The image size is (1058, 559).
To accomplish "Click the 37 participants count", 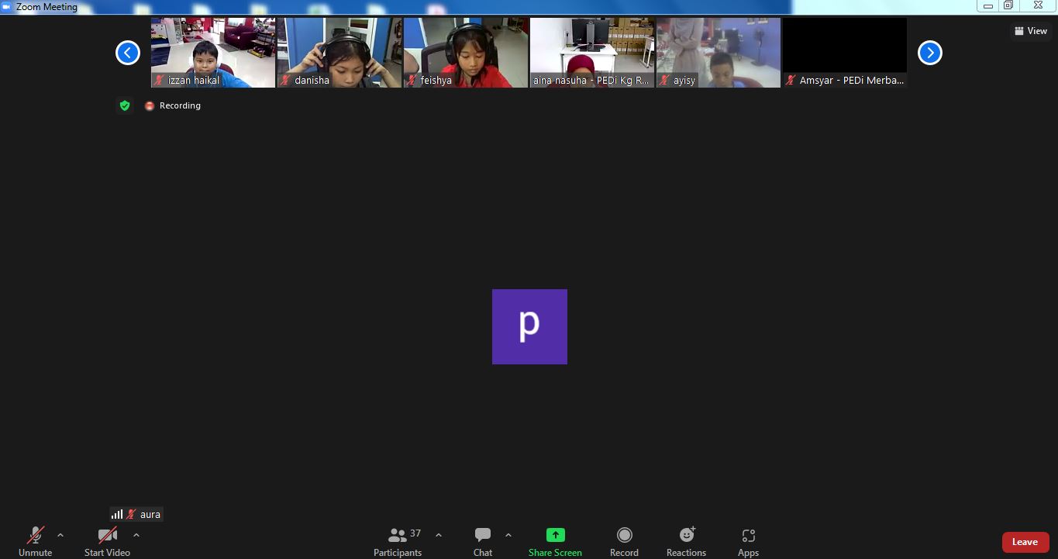I will click(x=415, y=533).
